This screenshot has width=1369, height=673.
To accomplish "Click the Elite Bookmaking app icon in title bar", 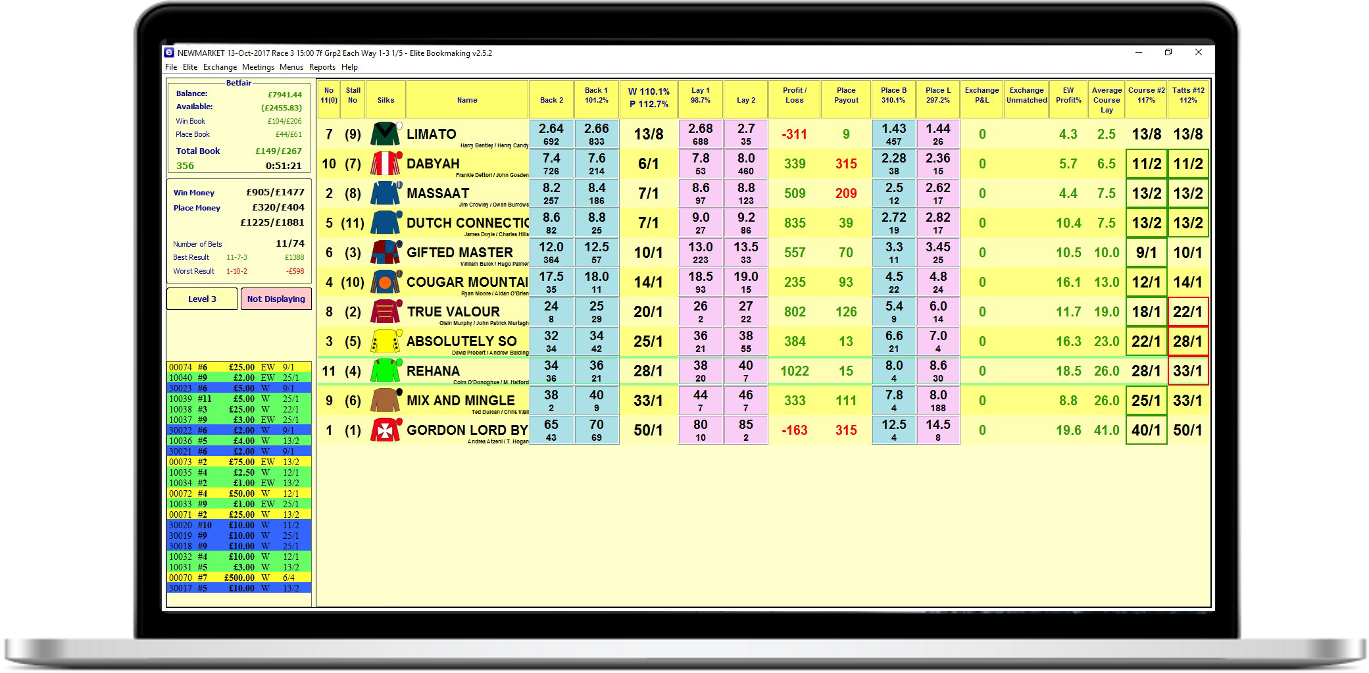I will (169, 53).
